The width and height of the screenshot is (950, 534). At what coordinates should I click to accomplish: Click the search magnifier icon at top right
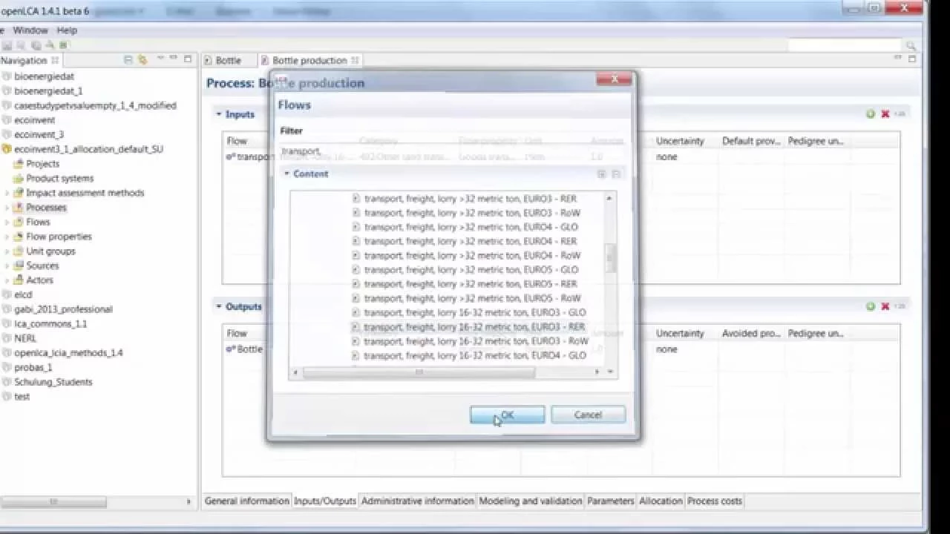coord(911,46)
